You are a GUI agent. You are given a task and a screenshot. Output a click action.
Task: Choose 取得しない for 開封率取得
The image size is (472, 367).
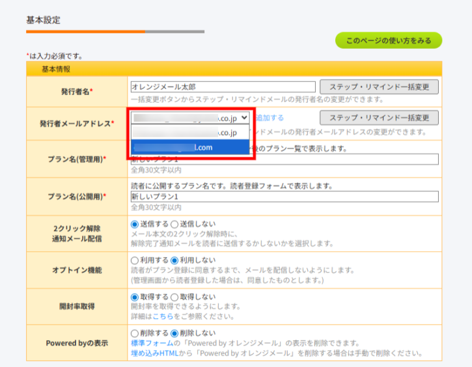(x=174, y=297)
